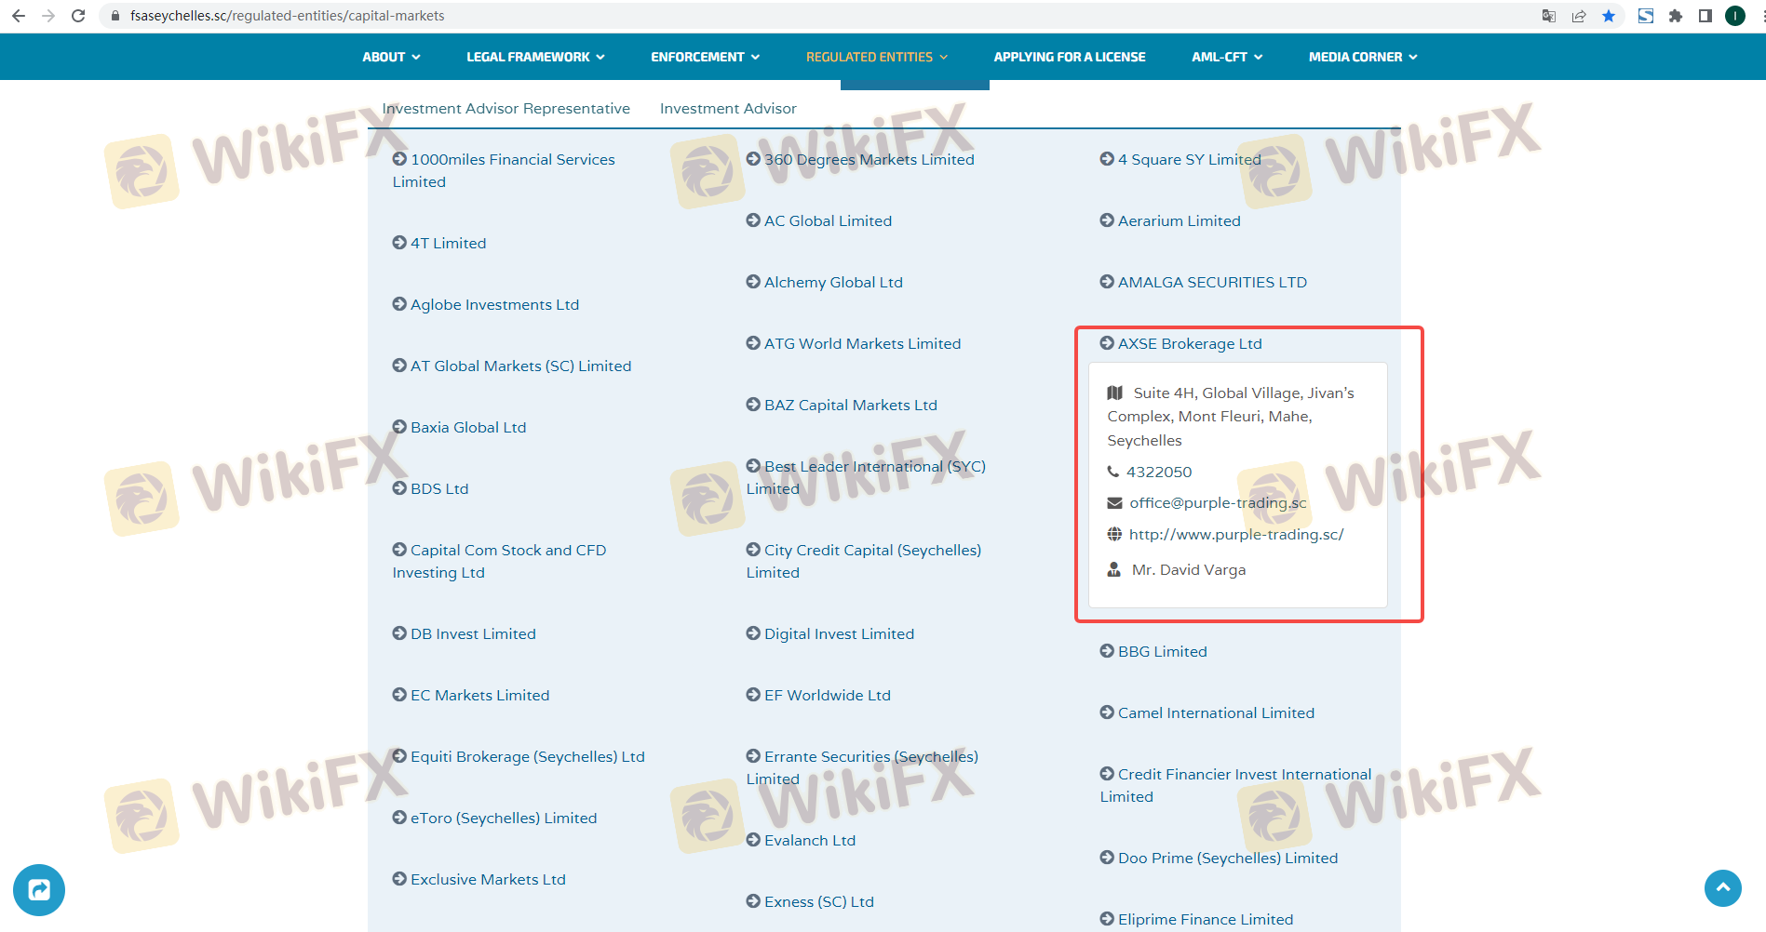Click the browser back arrow
The width and height of the screenshot is (1766, 932).
19,16
